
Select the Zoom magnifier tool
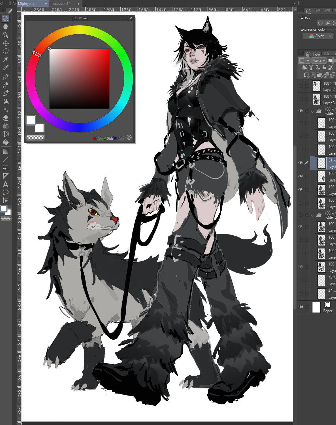tap(6, 19)
